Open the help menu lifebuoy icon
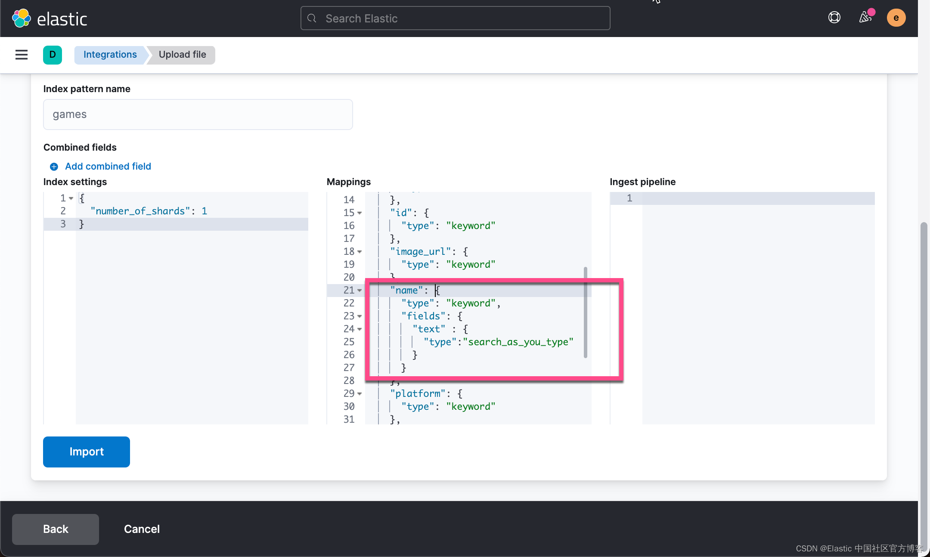Viewport: 930px width, 557px height. coord(834,18)
